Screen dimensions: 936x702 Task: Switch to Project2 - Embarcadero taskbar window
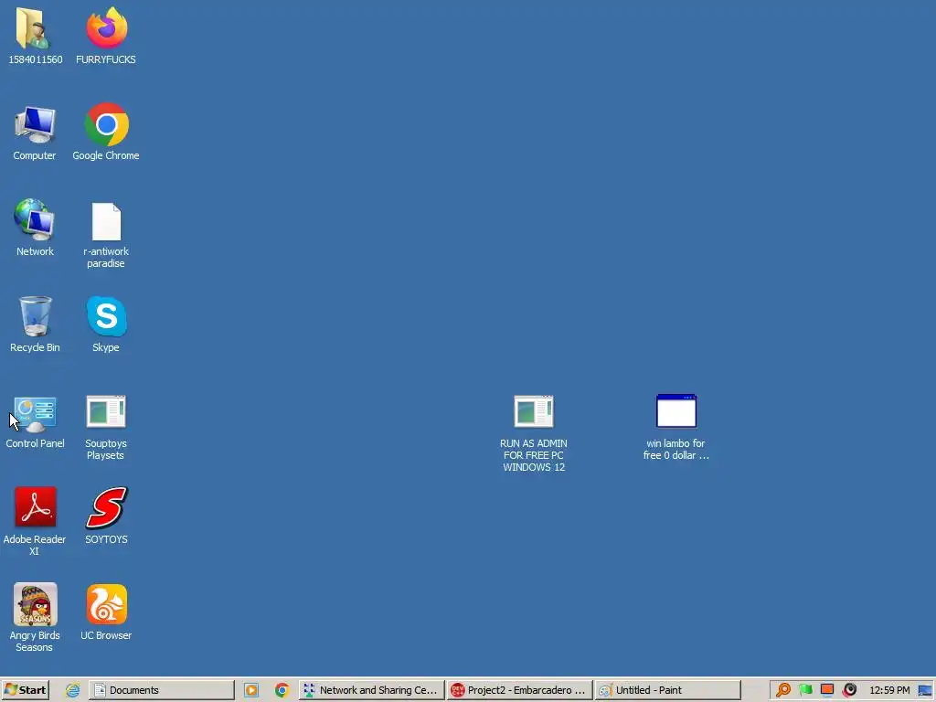[519, 690]
